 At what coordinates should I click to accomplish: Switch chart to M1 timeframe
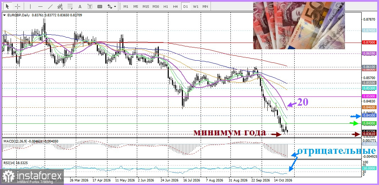click(126, 6)
